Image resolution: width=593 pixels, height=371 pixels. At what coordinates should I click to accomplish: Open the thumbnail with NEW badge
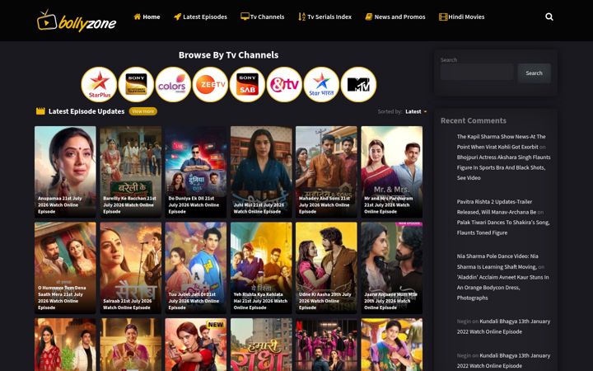click(x=195, y=345)
